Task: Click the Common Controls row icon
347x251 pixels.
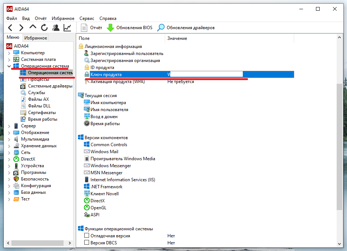Action: [87, 144]
